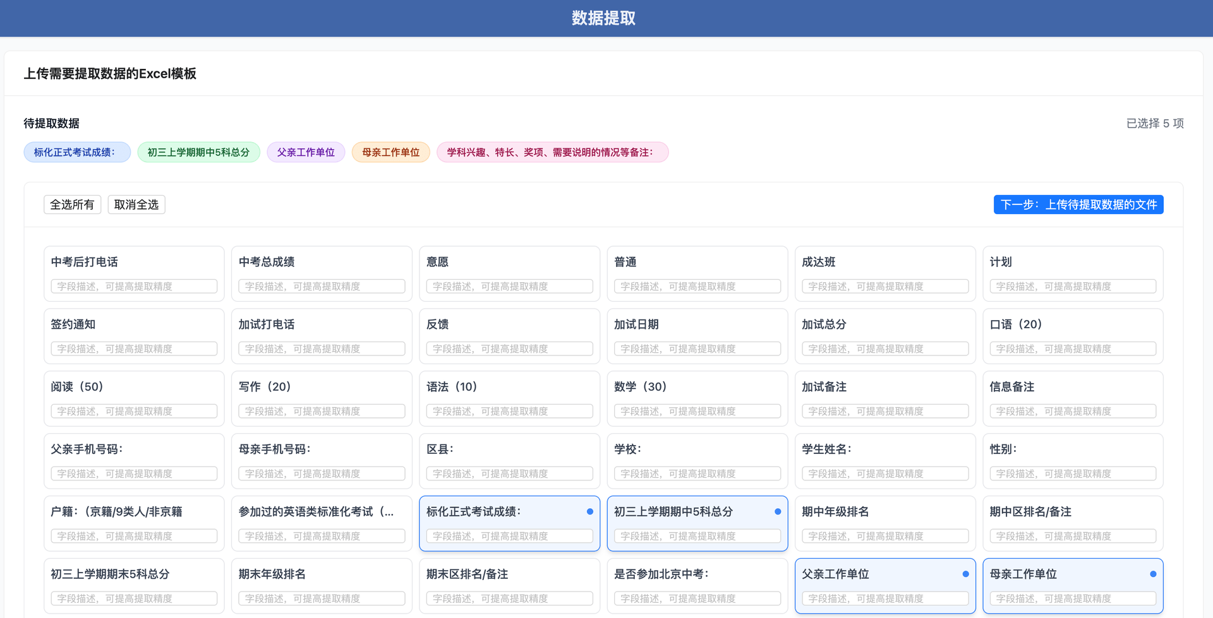Click the description input of 数学（30）
Screen dimensions: 1213x618
697,410
